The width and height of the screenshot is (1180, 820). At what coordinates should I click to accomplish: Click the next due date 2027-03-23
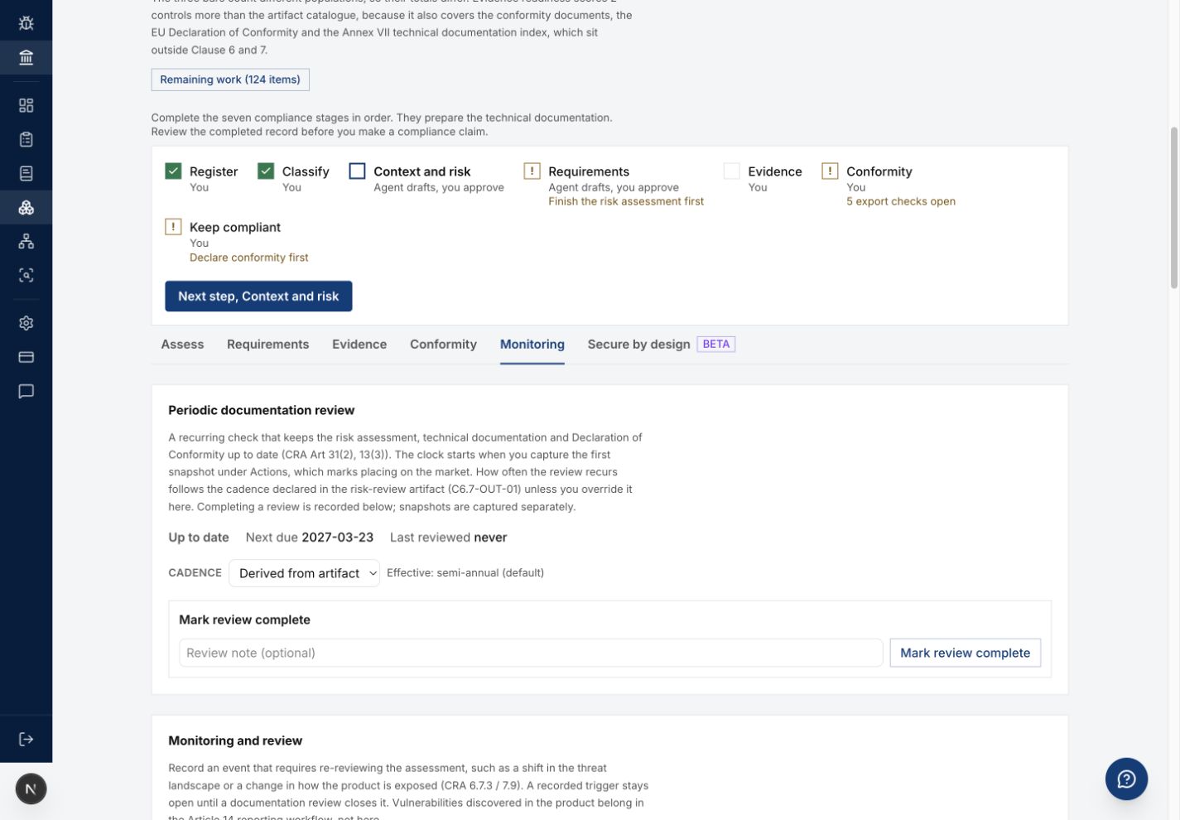337,538
